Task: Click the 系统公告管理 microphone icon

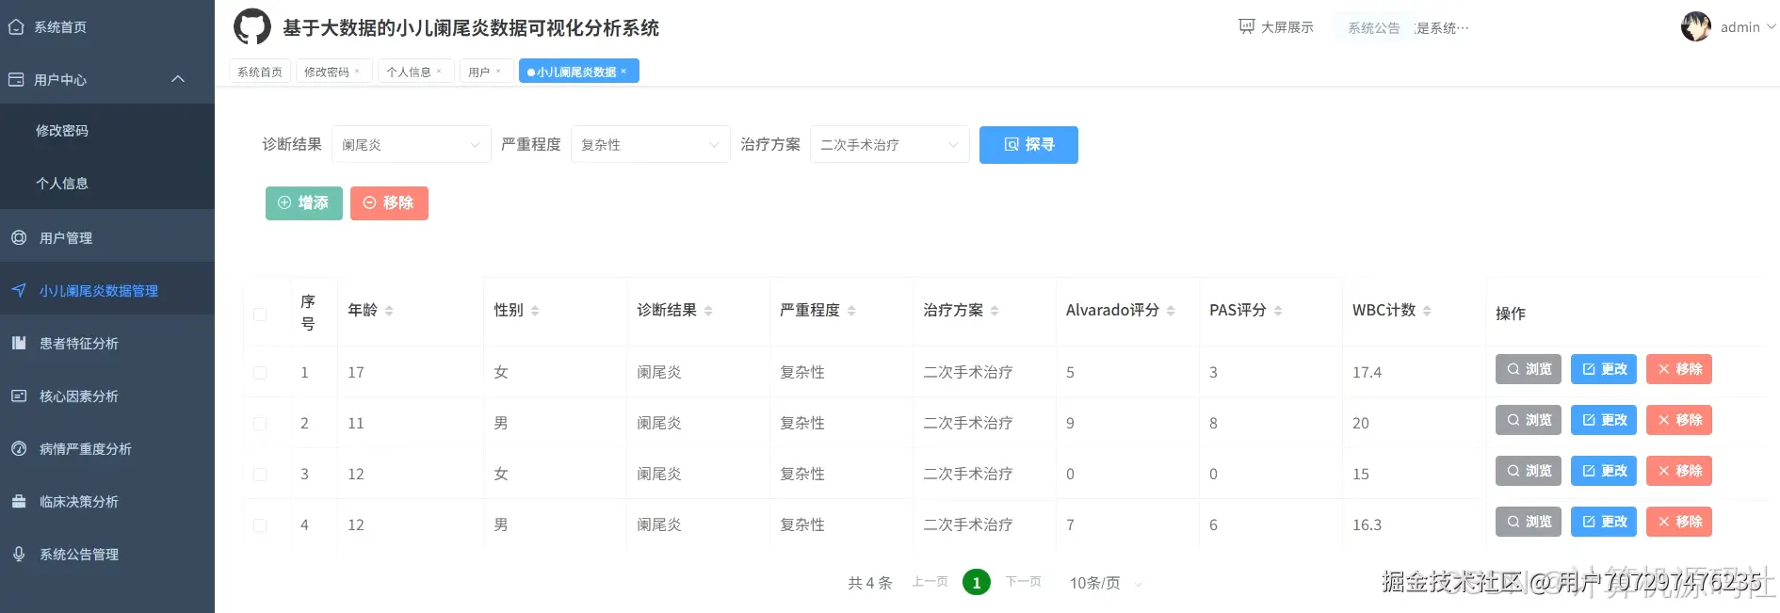Action: pos(19,555)
